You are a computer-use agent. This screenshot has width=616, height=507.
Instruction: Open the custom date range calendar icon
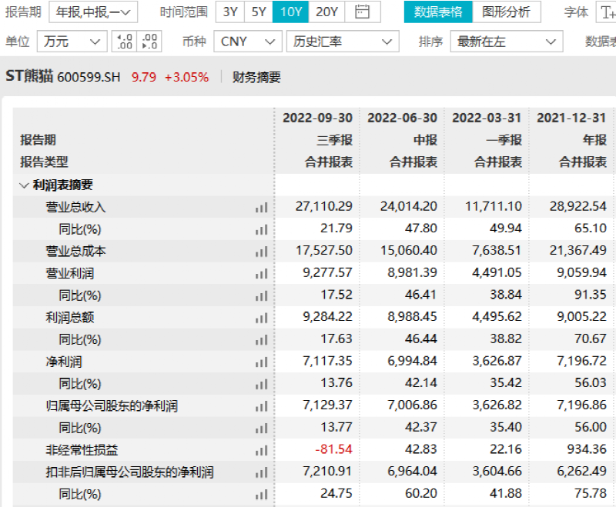click(x=362, y=12)
